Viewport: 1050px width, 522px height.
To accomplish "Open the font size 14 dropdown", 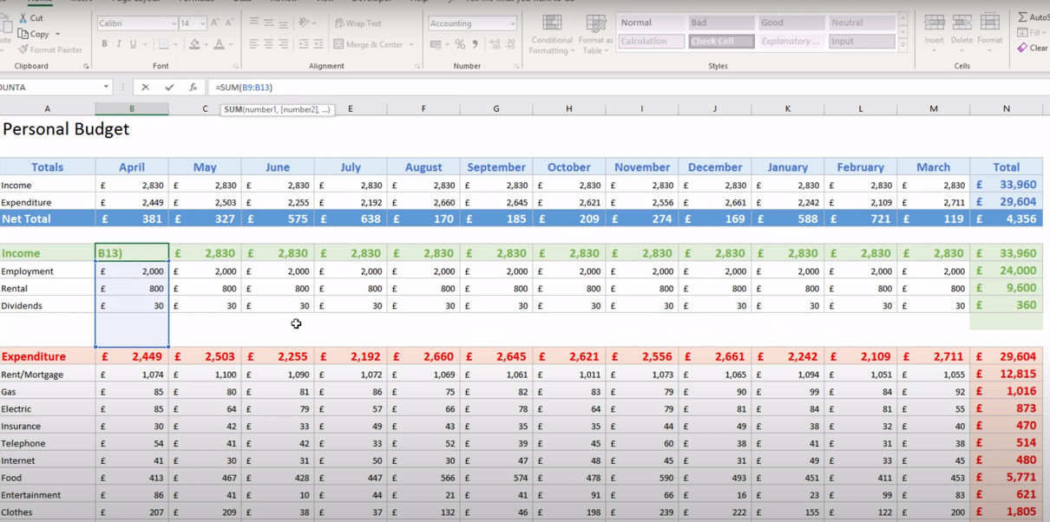I will coord(203,24).
